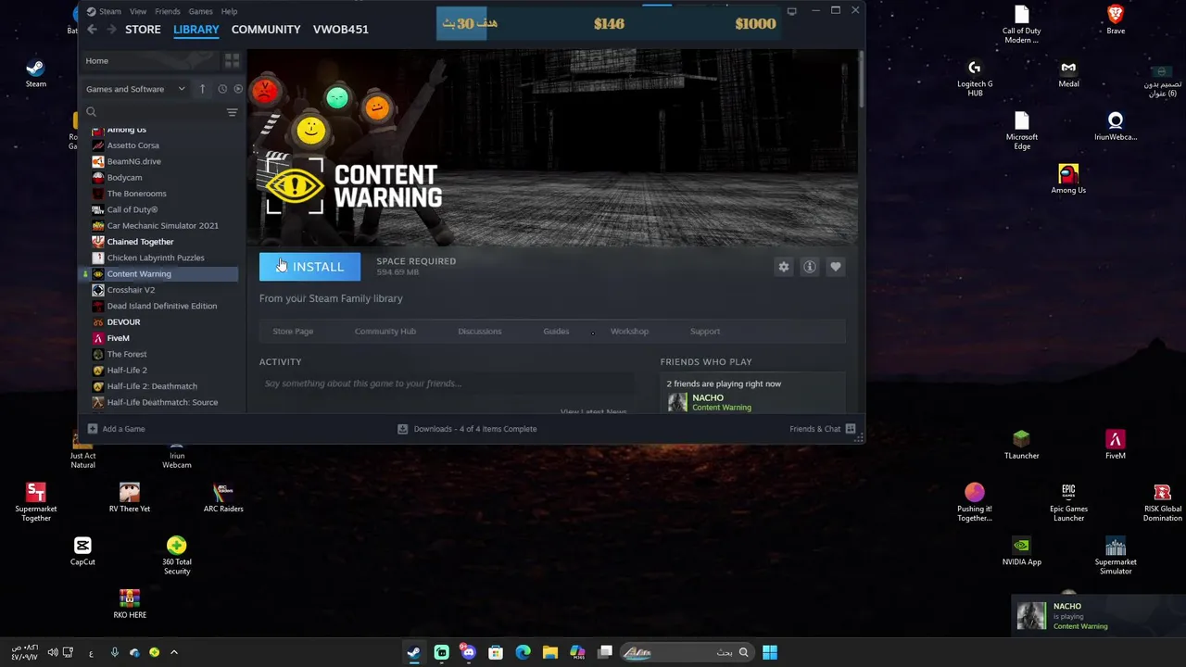Image resolution: width=1186 pixels, height=667 pixels.
Task: Open the Support link
Action: pyautogui.click(x=705, y=332)
